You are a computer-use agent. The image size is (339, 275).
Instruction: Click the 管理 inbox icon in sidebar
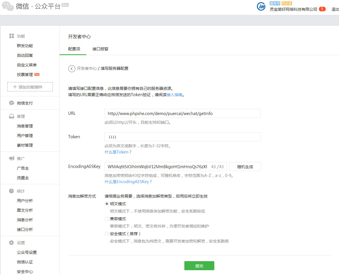(x=12, y=116)
